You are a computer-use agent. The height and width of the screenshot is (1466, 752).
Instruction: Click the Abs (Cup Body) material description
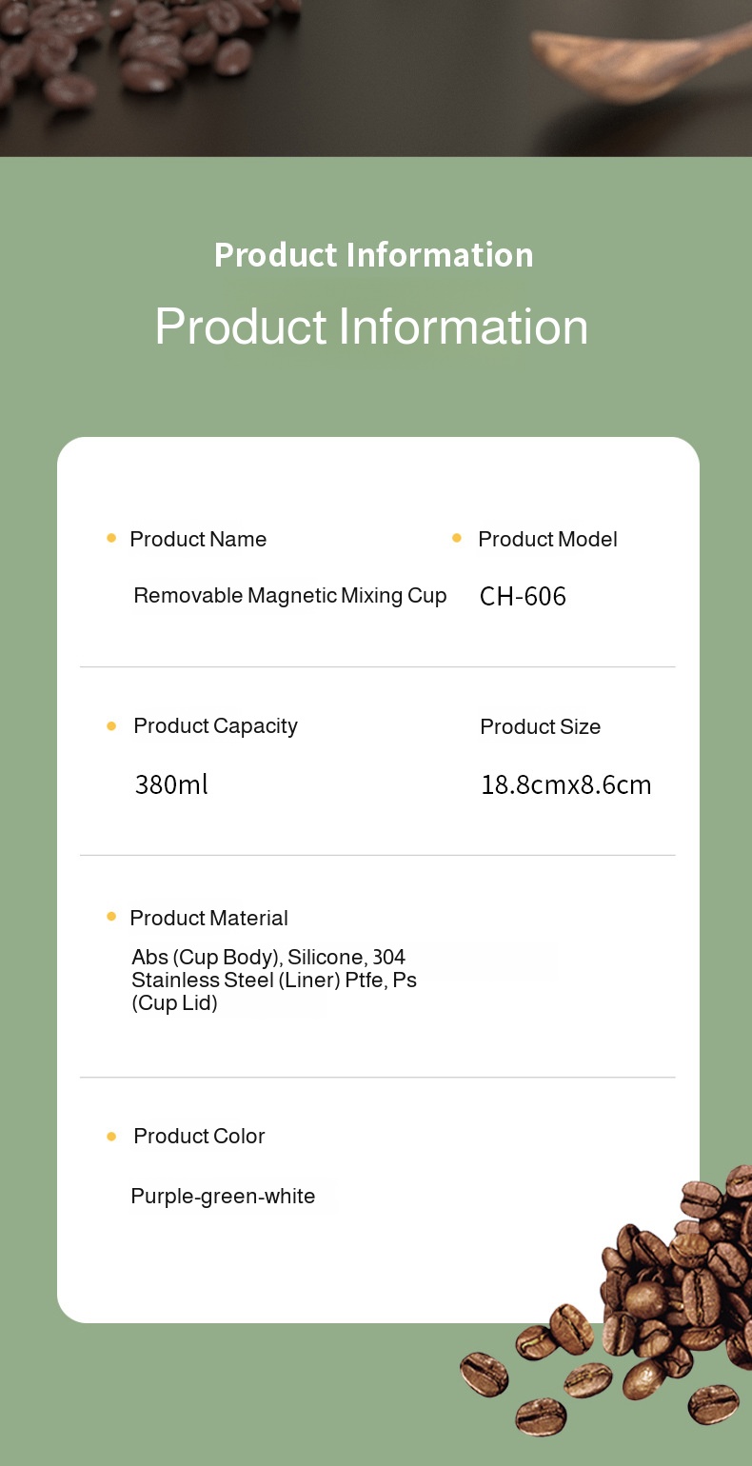click(274, 980)
